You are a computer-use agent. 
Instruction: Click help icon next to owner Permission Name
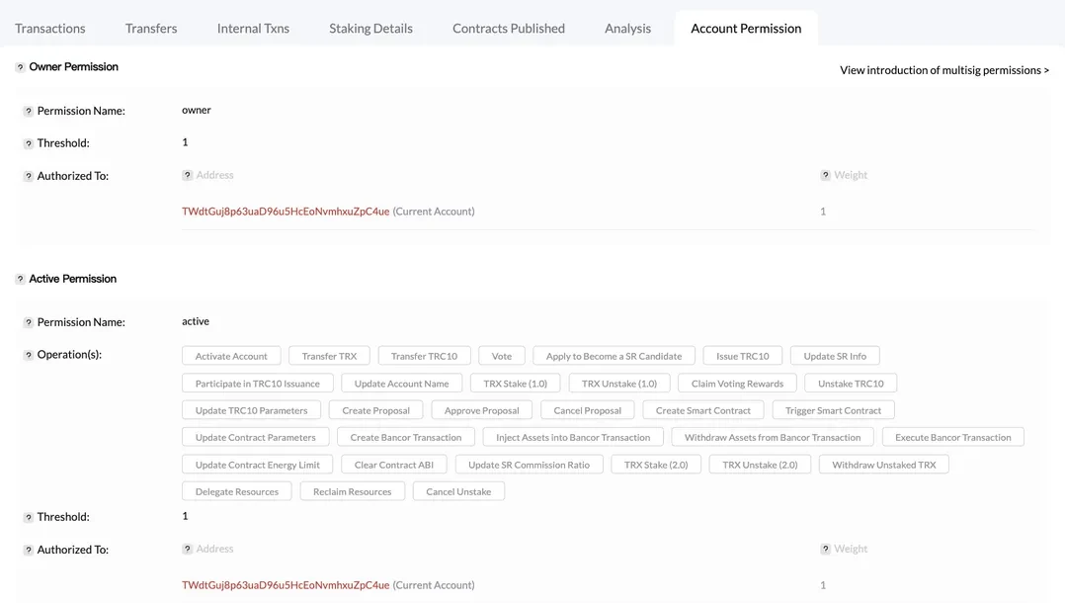[x=29, y=111]
